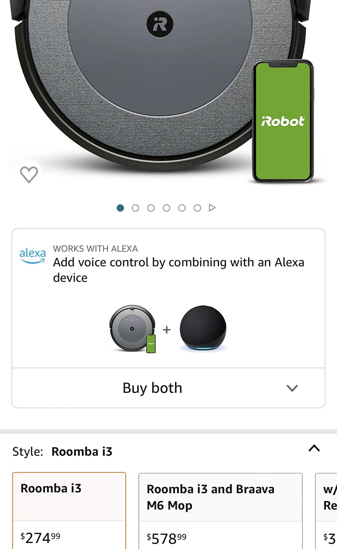
Task: Tap the iRobot logo on the vacuum
Action: pos(160,24)
